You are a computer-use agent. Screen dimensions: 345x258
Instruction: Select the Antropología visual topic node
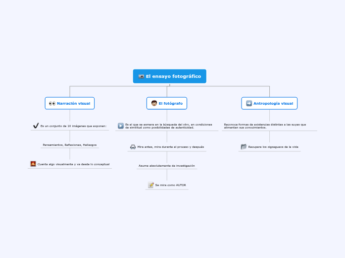269,103
